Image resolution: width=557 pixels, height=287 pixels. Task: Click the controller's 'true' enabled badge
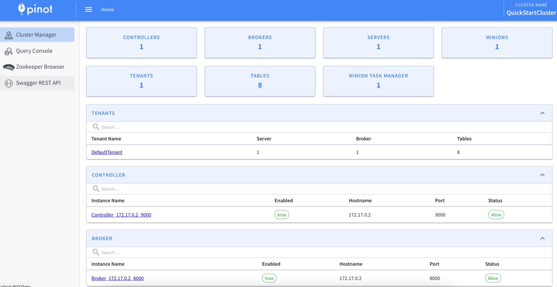tap(282, 215)
